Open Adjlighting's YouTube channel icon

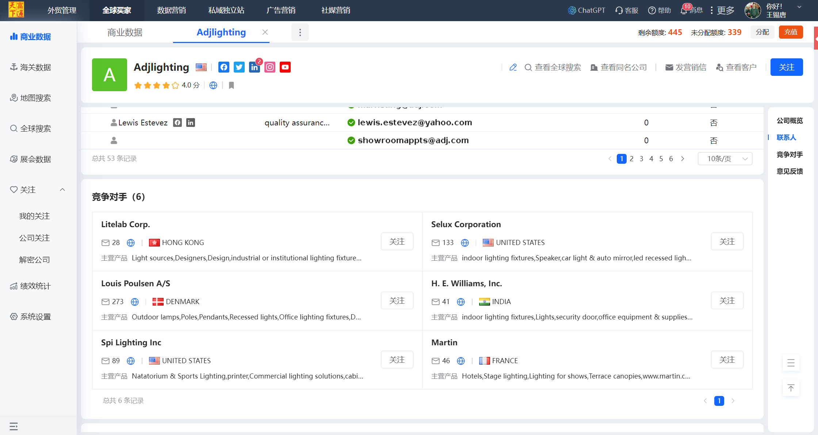click(285, 67)
